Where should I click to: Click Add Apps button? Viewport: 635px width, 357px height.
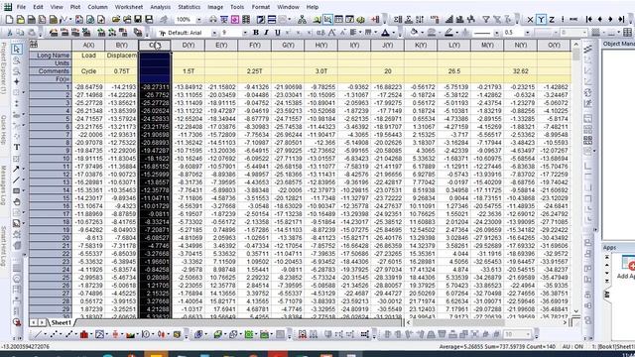click(x=626, y=267)
